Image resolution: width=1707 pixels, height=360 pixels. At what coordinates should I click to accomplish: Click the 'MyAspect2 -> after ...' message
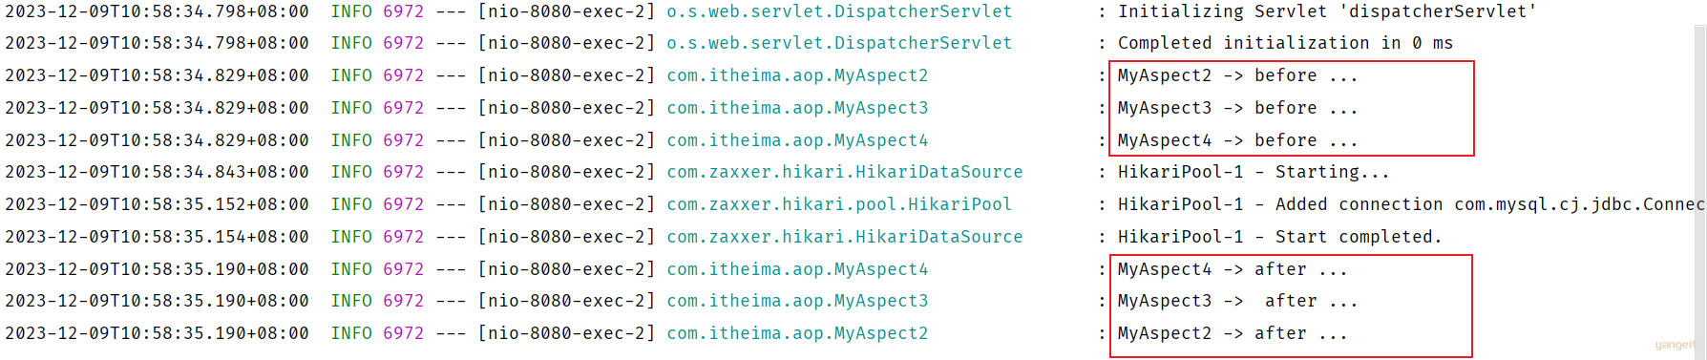point(1233,333)
